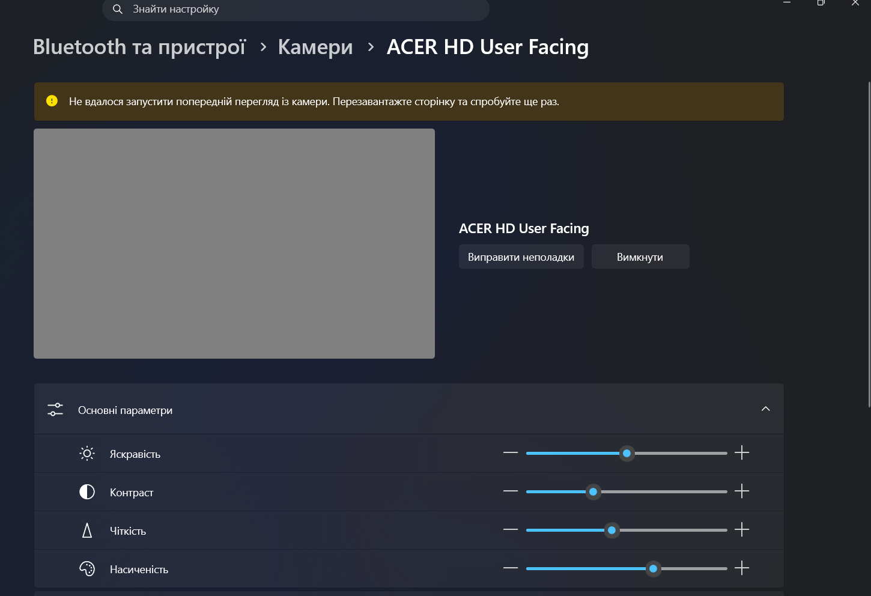Increase Контраст with plus button
This screenshot has width=871, height=596.
pyautogui.click(x=742, y=491)
